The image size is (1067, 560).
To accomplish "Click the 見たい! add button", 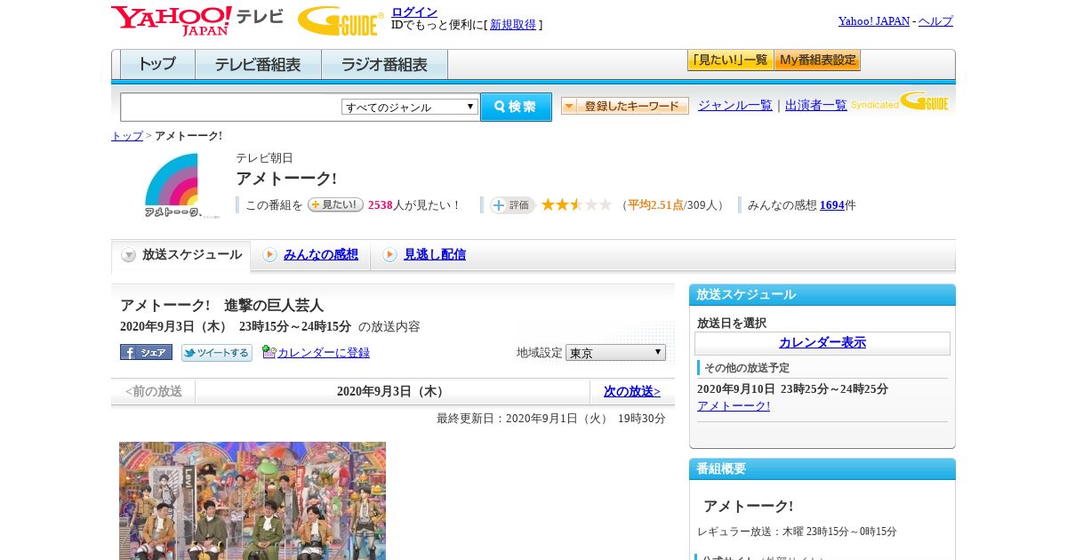I will [335, 204].
